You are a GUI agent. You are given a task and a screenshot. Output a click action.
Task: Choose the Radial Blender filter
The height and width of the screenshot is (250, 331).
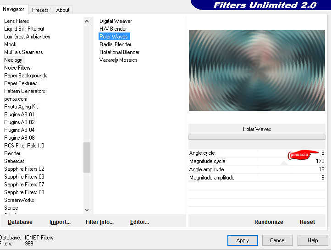click(x=115, y=44)
